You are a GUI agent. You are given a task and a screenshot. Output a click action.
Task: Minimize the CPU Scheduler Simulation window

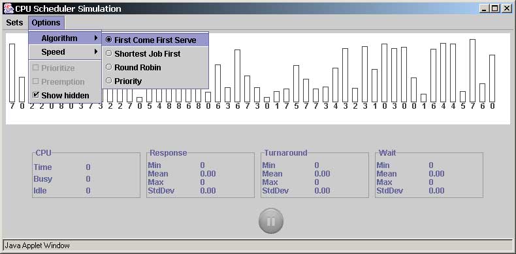[484, 8]
